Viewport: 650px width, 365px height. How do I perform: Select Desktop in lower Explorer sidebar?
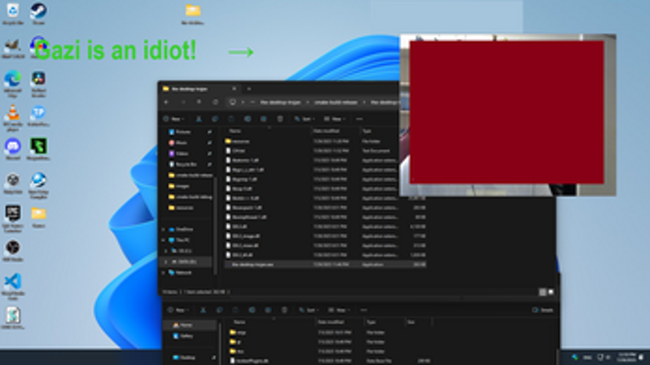[189, 357]
